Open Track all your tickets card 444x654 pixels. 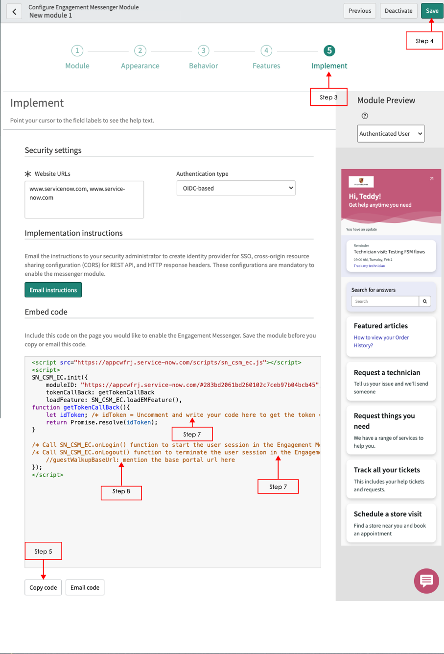[391, 479]
